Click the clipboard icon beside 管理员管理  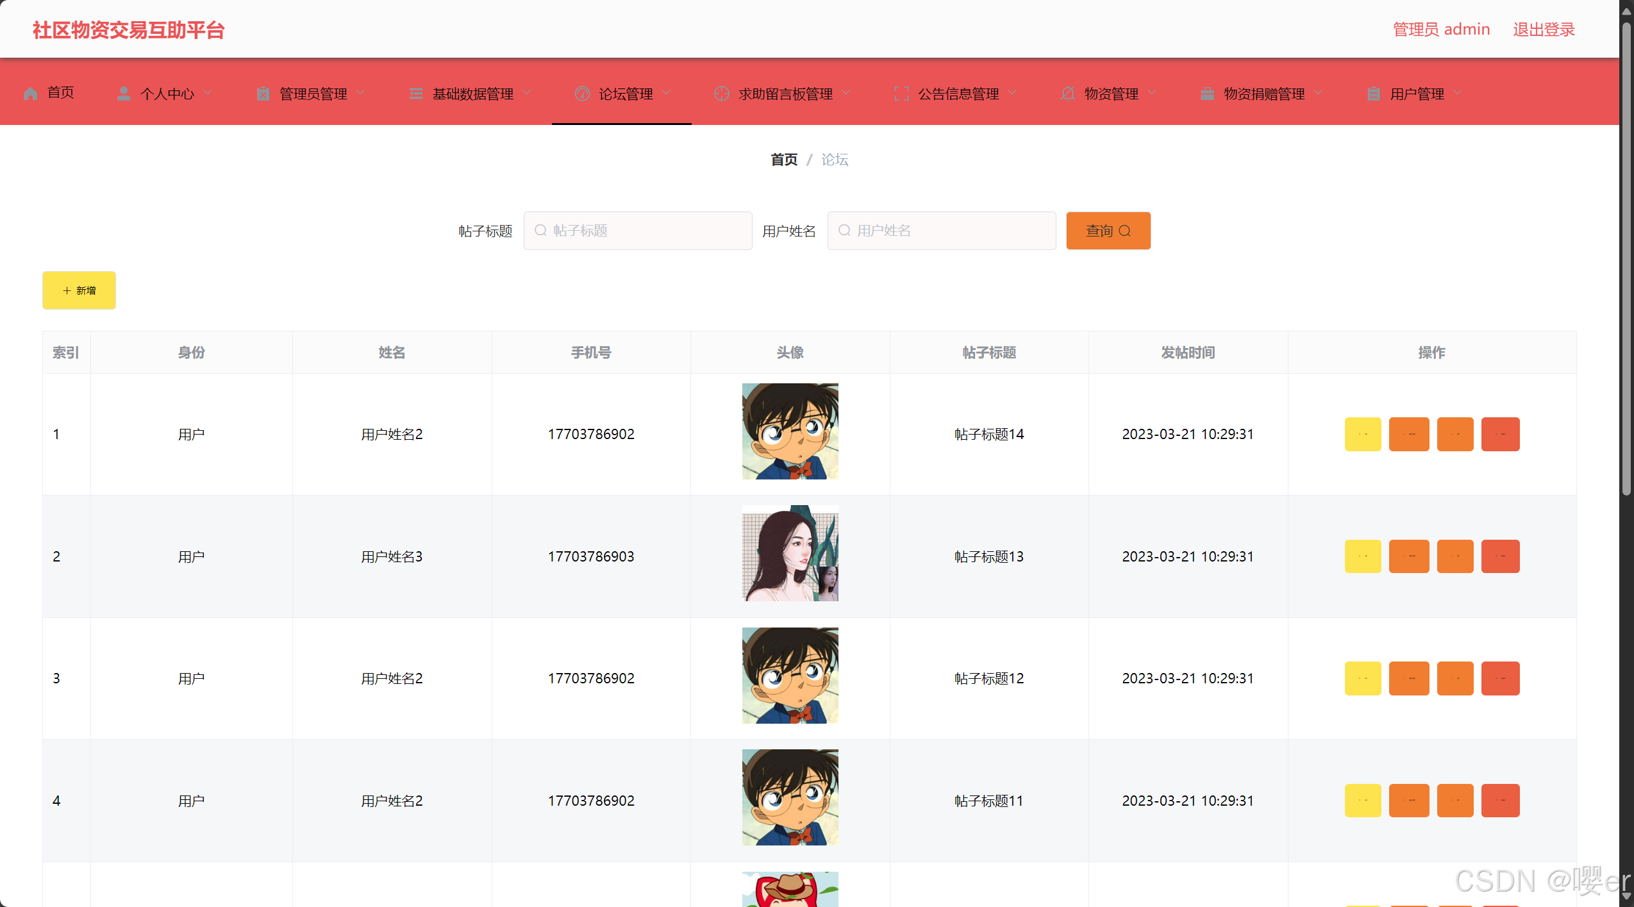point(263,94)
